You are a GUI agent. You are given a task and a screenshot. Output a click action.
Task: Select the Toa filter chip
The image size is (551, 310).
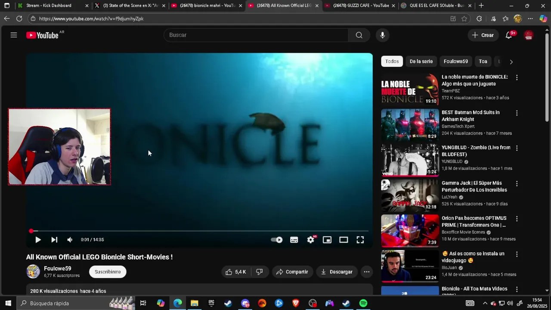pyautogui.click(x=483, y=61)
